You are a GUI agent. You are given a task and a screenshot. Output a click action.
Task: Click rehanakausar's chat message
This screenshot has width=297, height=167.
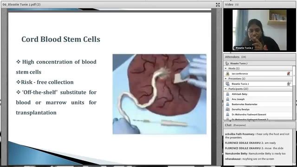tap(250, 159)
